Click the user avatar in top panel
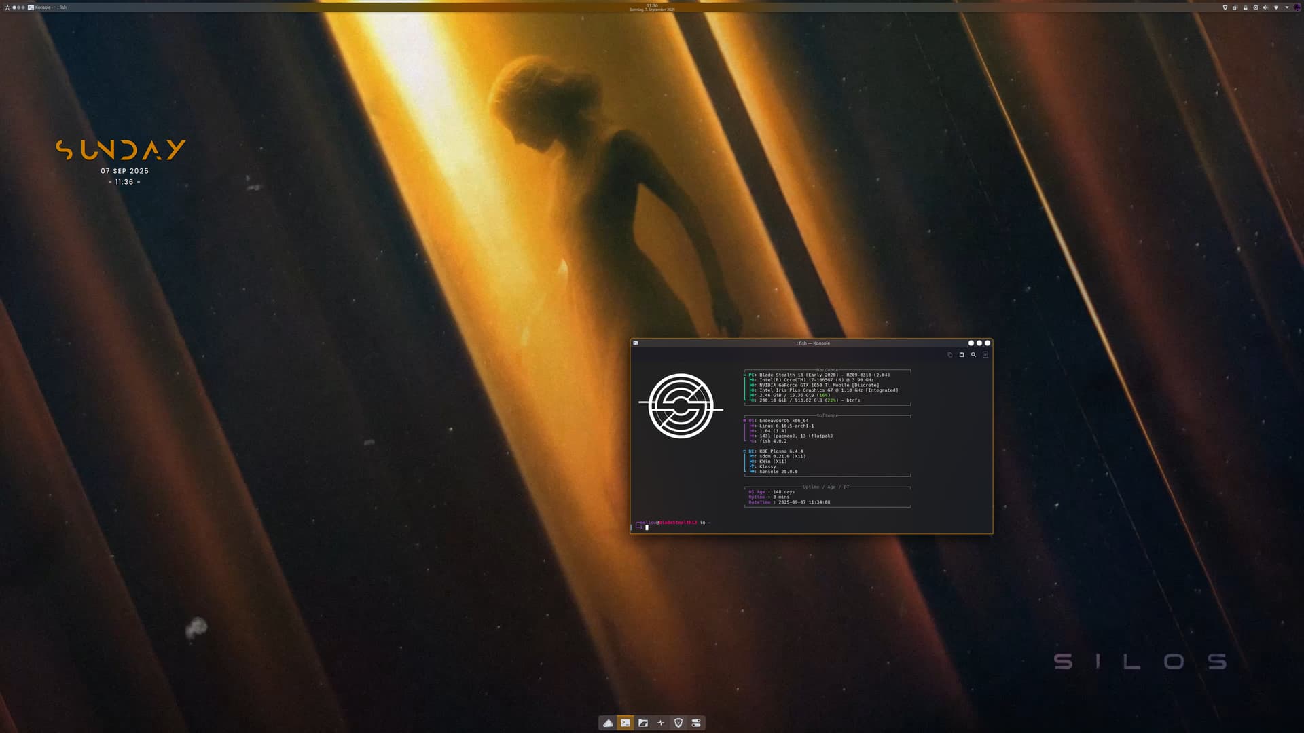Screen dimensions: 1304x733 pos(1297,7)
